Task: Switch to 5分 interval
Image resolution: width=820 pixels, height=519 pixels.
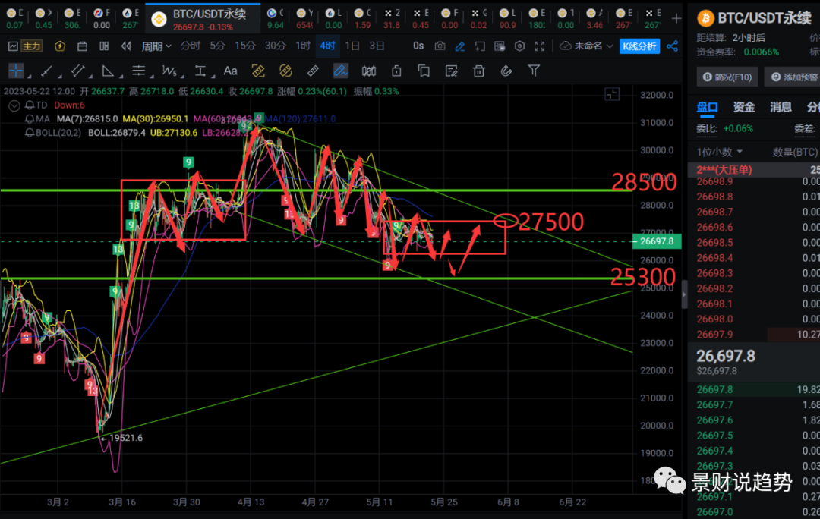Action: tap(218, 46)
